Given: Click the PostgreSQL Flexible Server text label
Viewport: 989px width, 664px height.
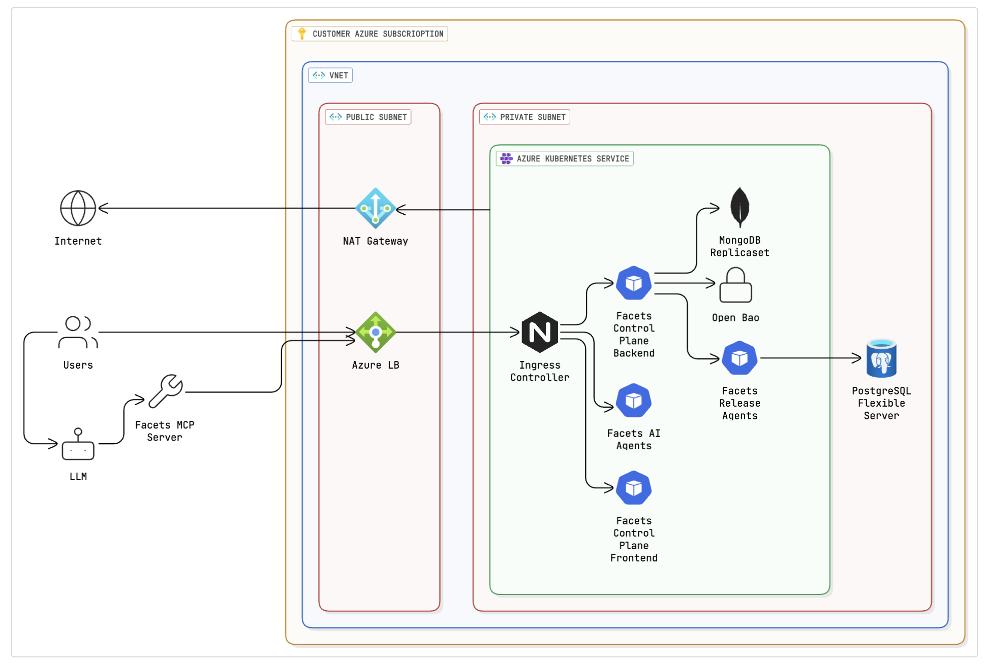Looking at the screenshot, I should (x=881, y=403).
